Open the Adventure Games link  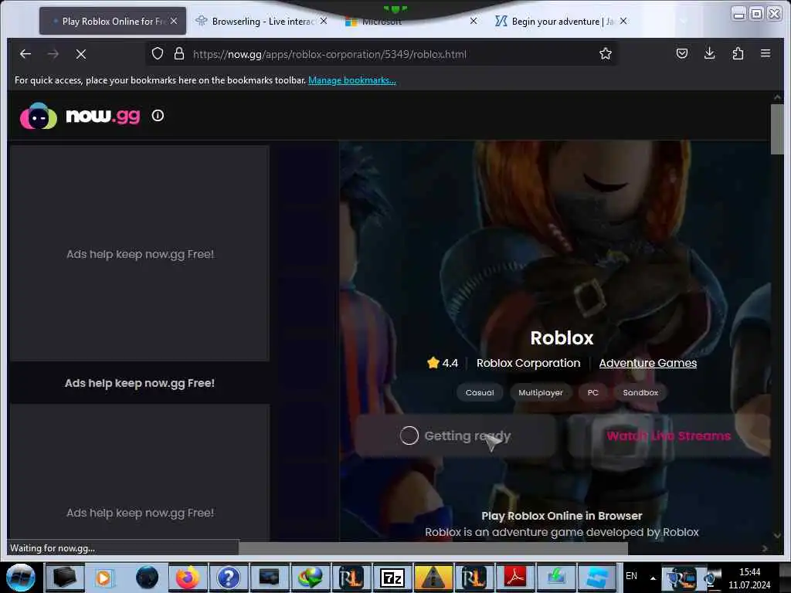(648, 363)
